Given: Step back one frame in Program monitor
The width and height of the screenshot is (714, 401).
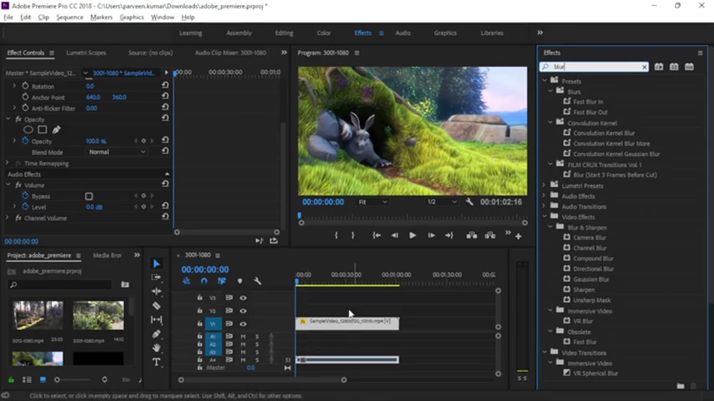Looking at the screenshot, I should coord(395,236).
